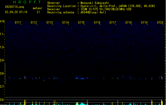Click the Receiving Location label
166x105 pixels.
pyautogui.click(x=61, y=6)
